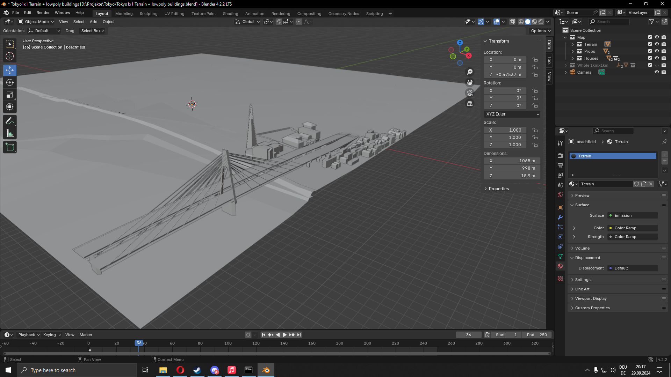Lock the X location property
This screenshot has width=671, height=377.
(535, 60)
